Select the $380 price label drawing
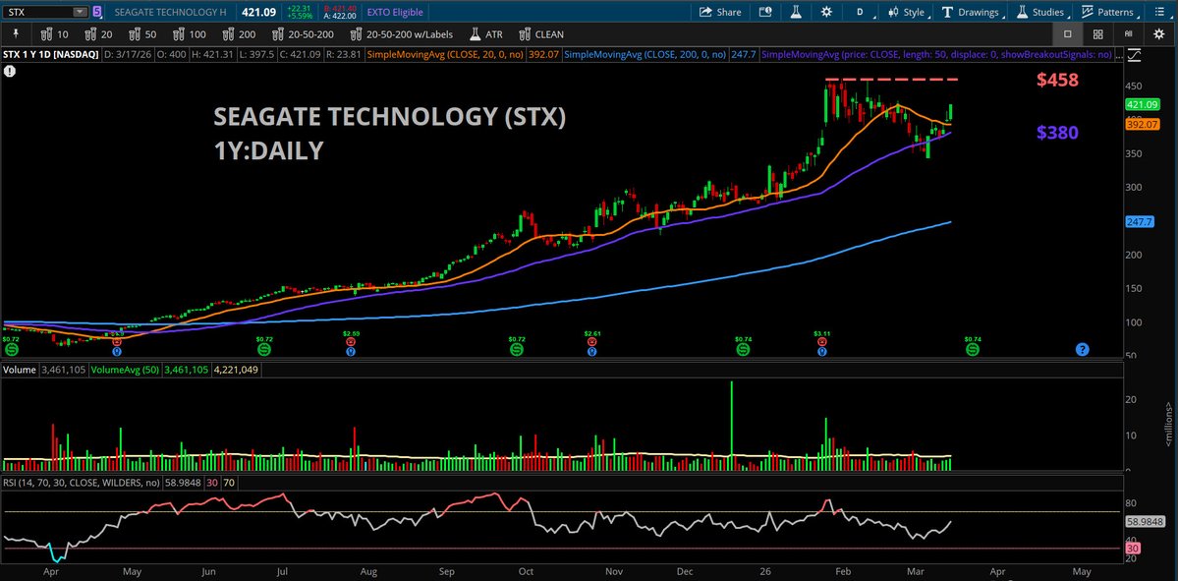 [x=1057, y=133]
